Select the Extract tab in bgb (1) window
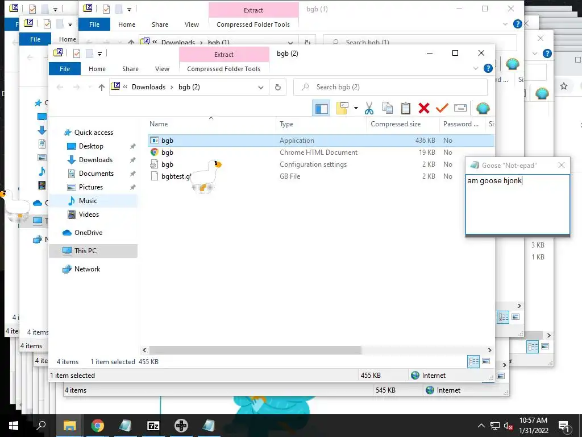Screen dimensions: 582x437 coord(253,10)
